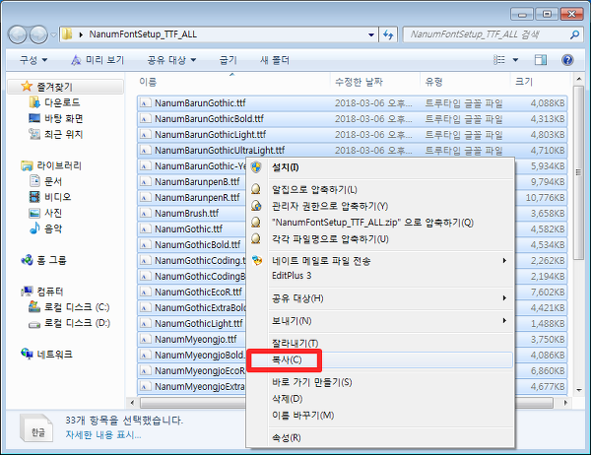This screenshot has height=455, width=591.
Task: Choose compress to NanumFontSetup_TTF_ALL.zip entry
Action: tap(380, 223)
